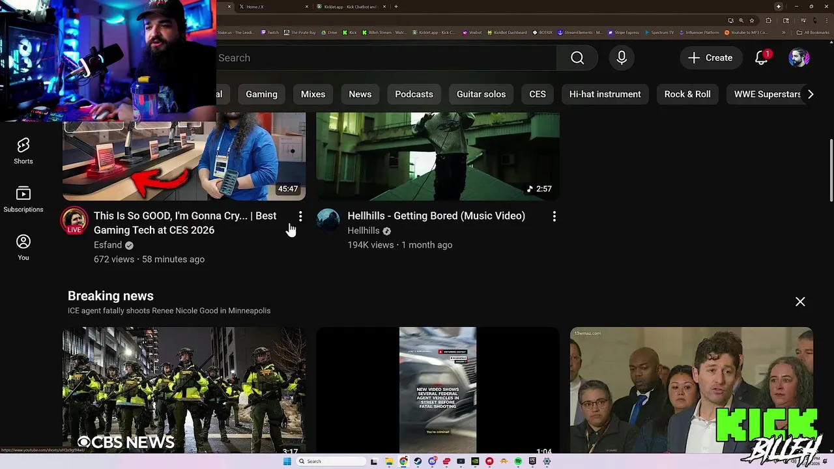Filter feed by News chip
The width and height of the screenshot is (834, 469).
[360, 94]
